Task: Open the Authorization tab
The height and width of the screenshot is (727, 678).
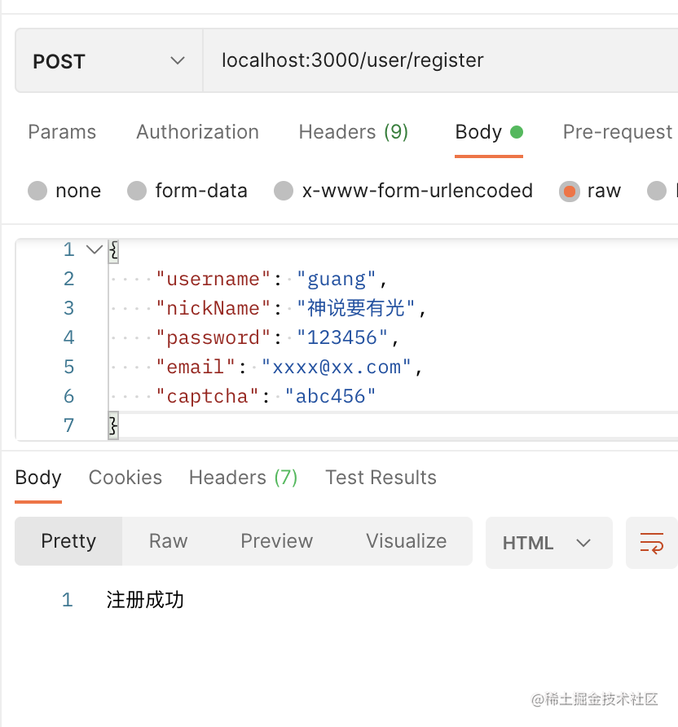Action: coord(197,132)
